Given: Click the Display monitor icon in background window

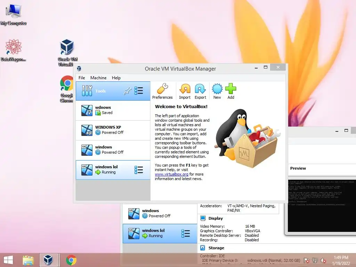Looking at the screenshot, I should [x=203, y=218].
